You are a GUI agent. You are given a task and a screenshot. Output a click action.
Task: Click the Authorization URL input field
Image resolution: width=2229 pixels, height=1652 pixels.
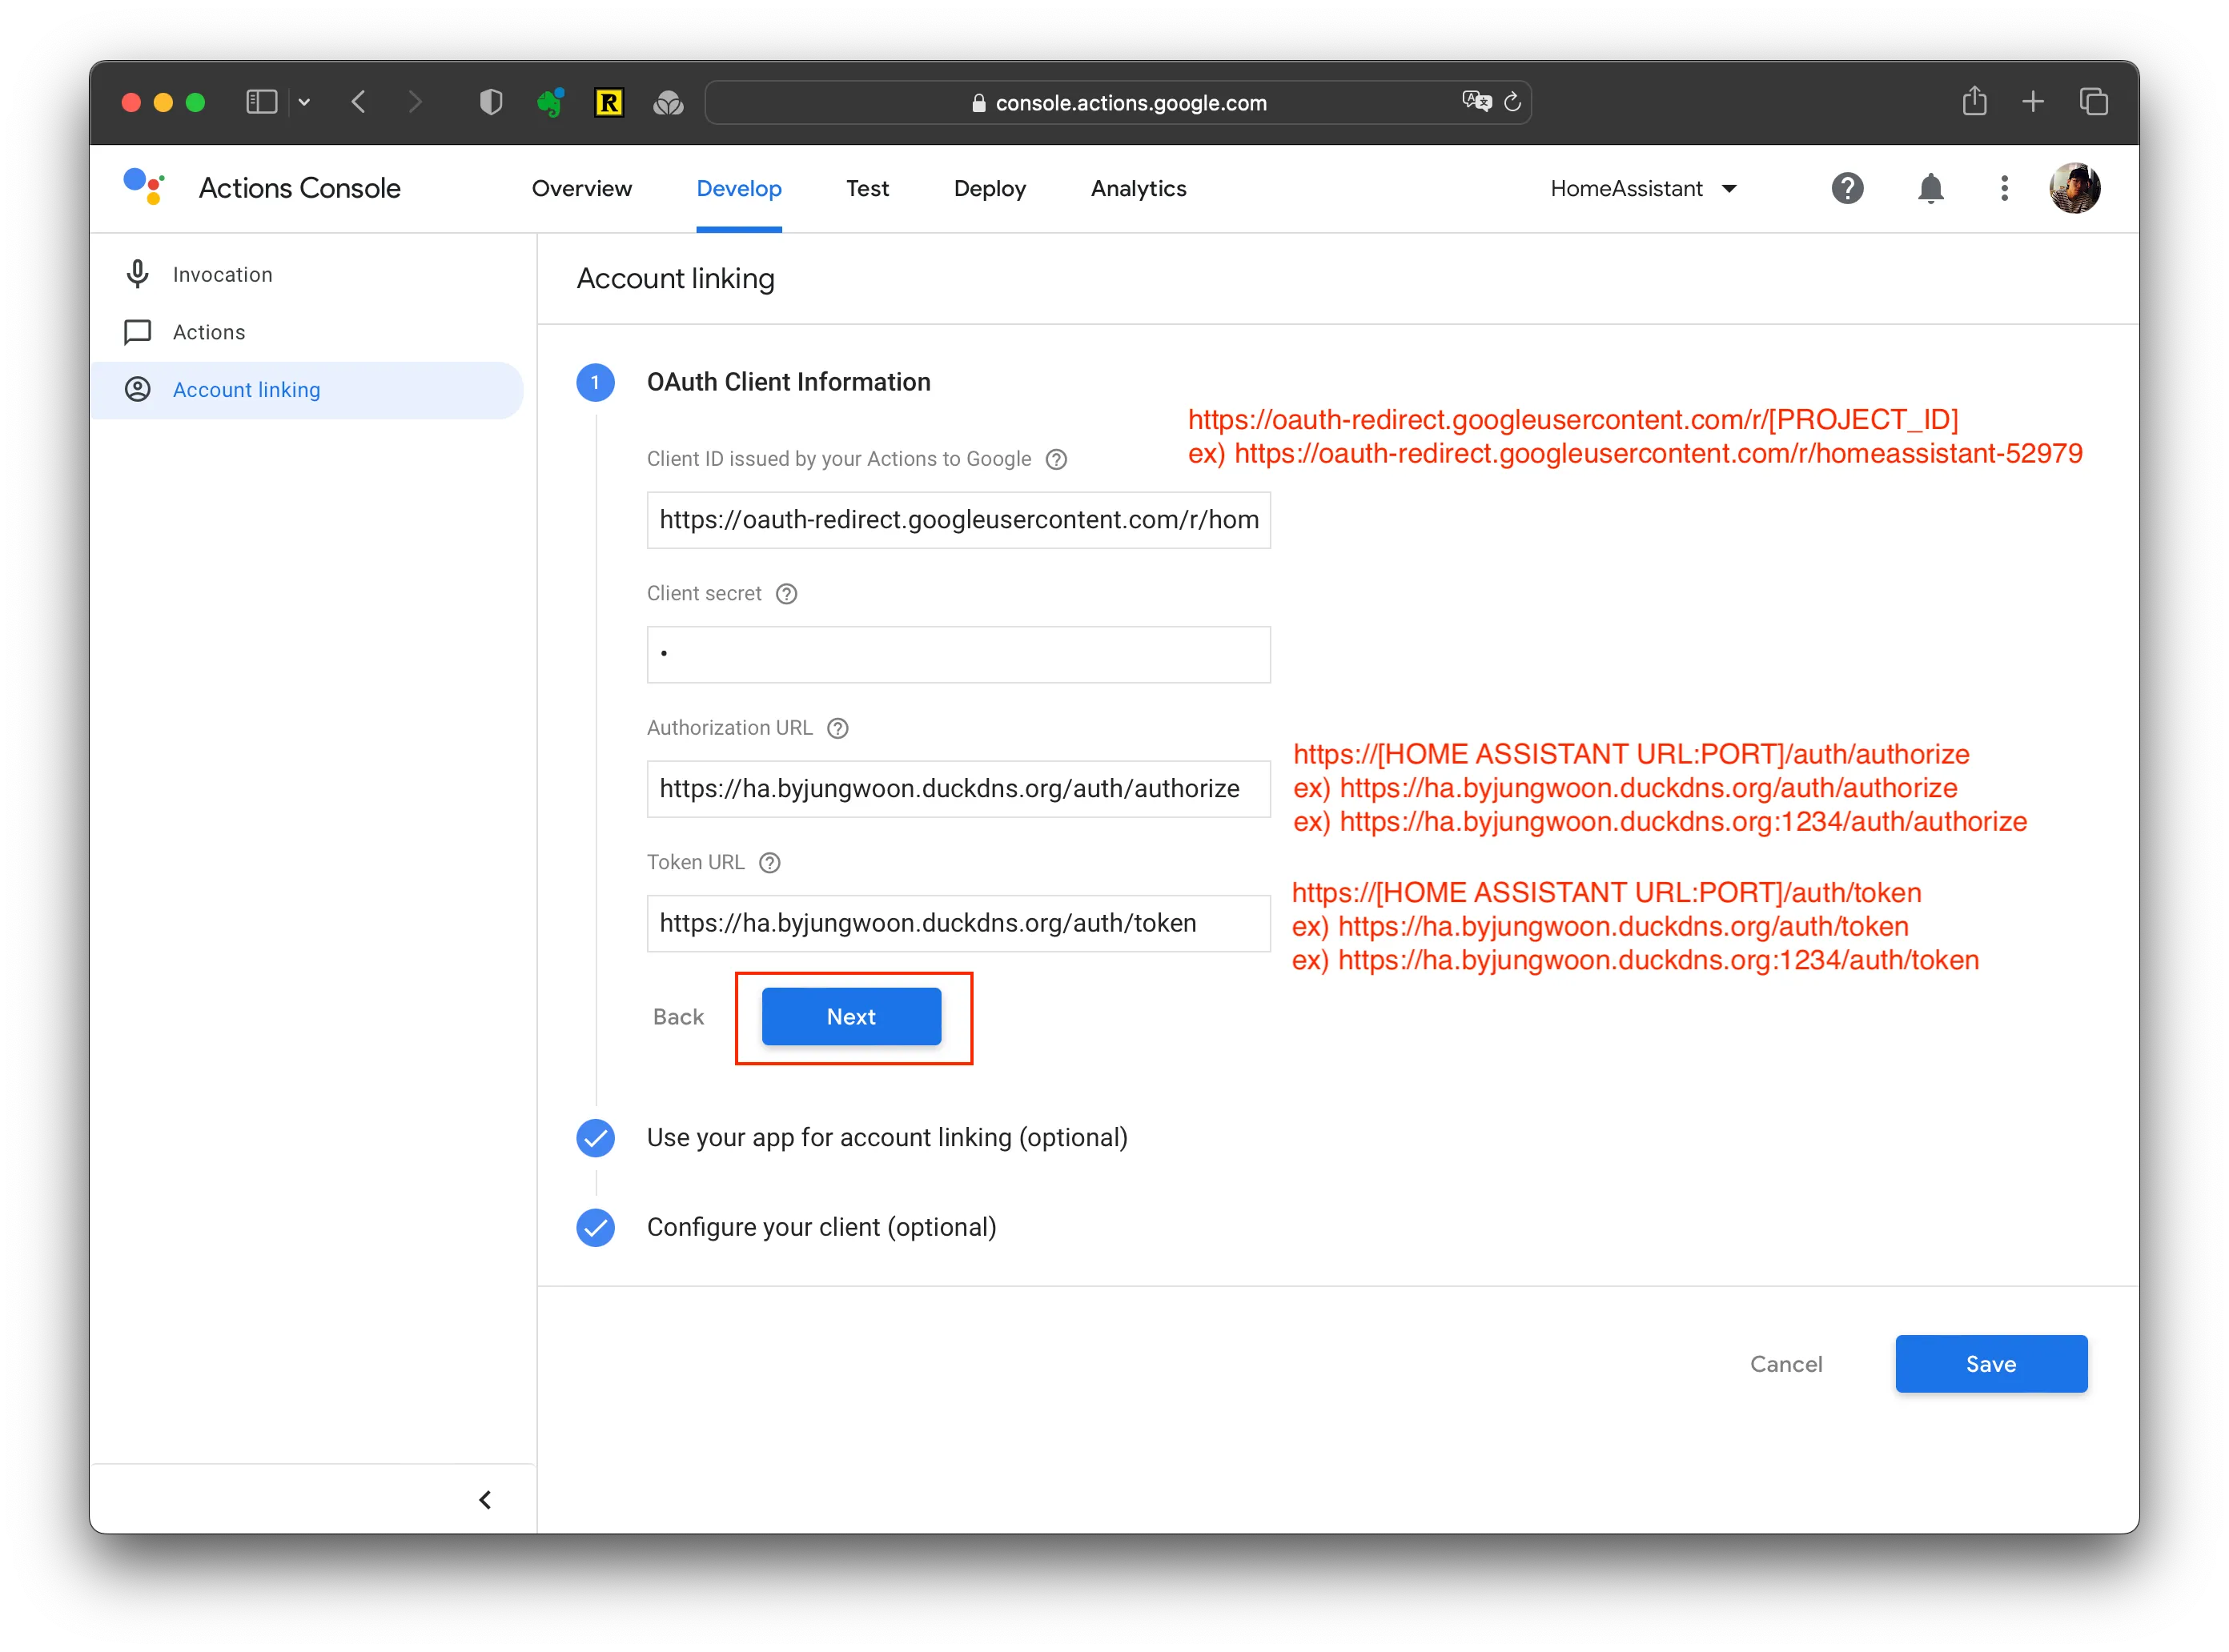(x=958, y=788)
